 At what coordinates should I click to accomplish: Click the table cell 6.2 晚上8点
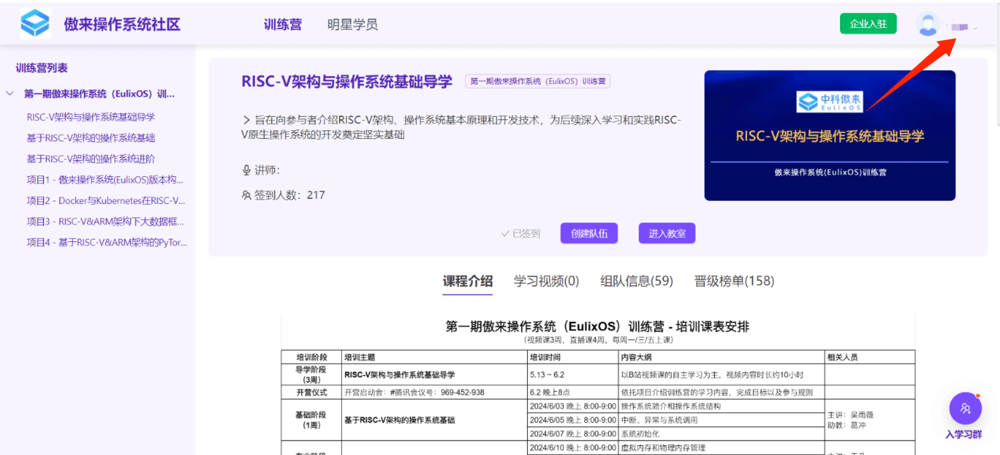tap(573, 392)
